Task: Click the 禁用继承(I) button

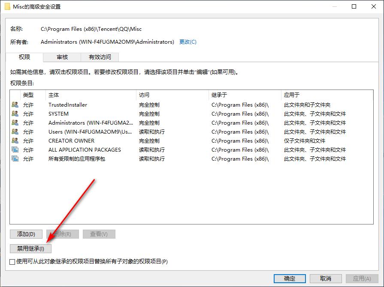Action: (x=30, y=248)
